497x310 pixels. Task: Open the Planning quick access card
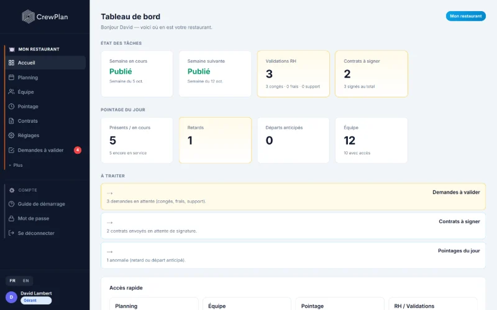coord(153,304)
